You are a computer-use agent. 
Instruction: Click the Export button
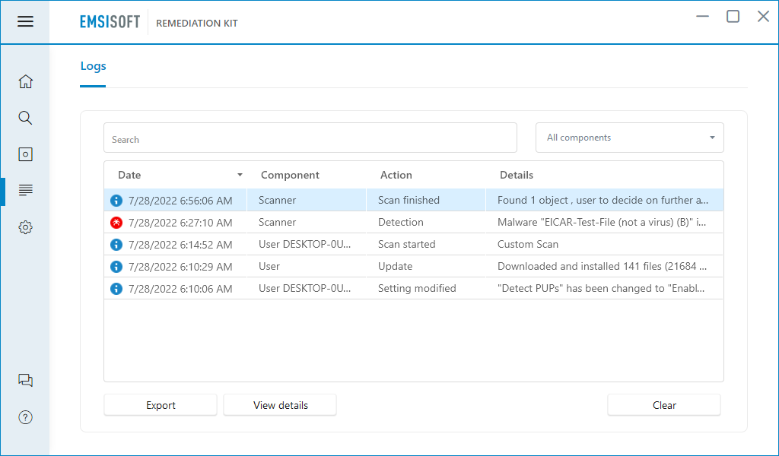pos(161,405)
